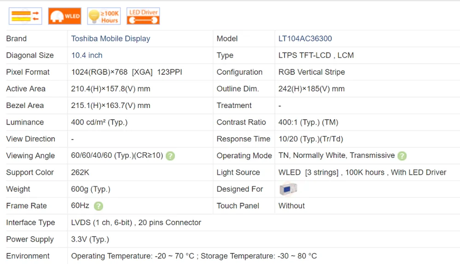Open Frame Rate help question mark

[x=98, y=206]
